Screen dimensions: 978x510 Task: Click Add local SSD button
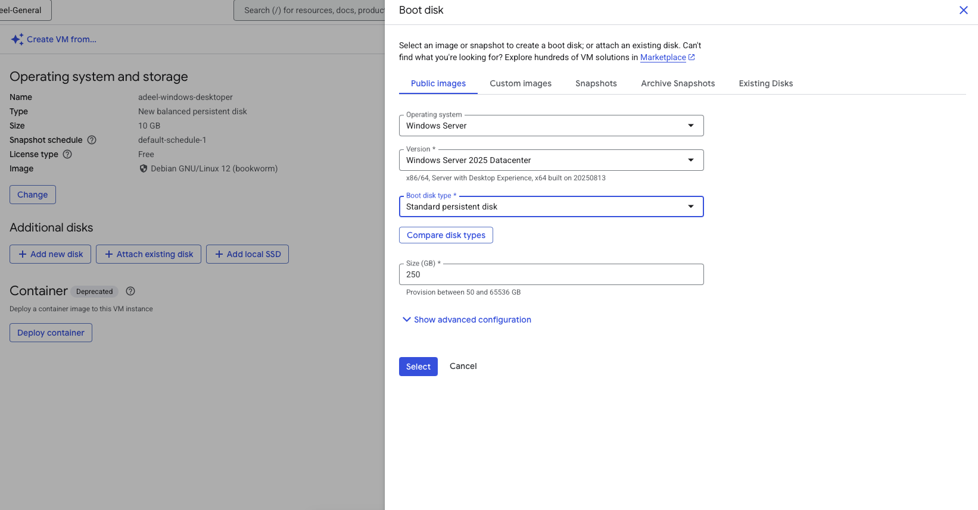[x=247, y=254]
